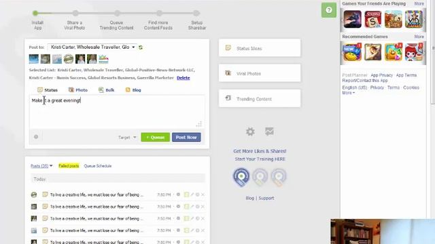The height and width of the screenshot is (244, 435).
Task: Switch to the Bulk tab
Action: [106, 90]
